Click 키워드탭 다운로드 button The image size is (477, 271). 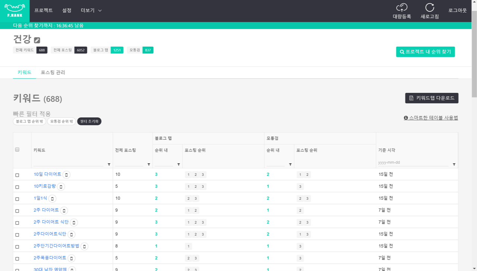(x=432, y=98)
